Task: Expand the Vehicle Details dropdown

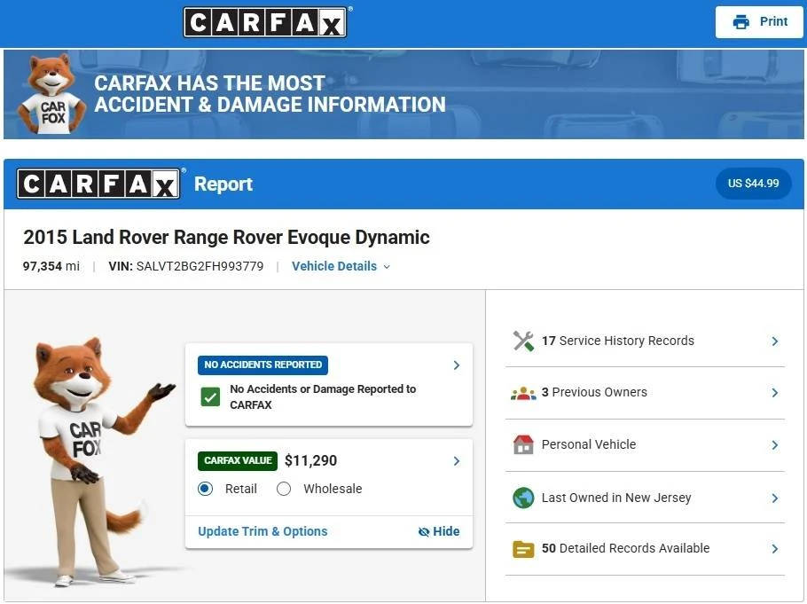Action: (x=341, y=266)
